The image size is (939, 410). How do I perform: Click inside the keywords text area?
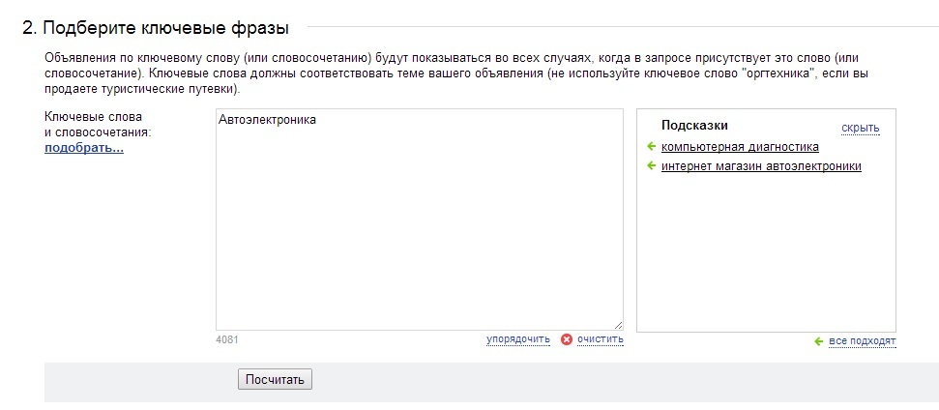tap(419, 220)
